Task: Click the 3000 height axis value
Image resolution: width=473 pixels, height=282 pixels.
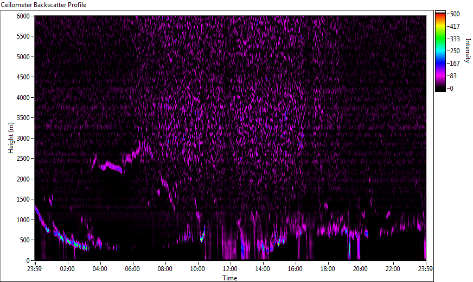Action: 23,139
